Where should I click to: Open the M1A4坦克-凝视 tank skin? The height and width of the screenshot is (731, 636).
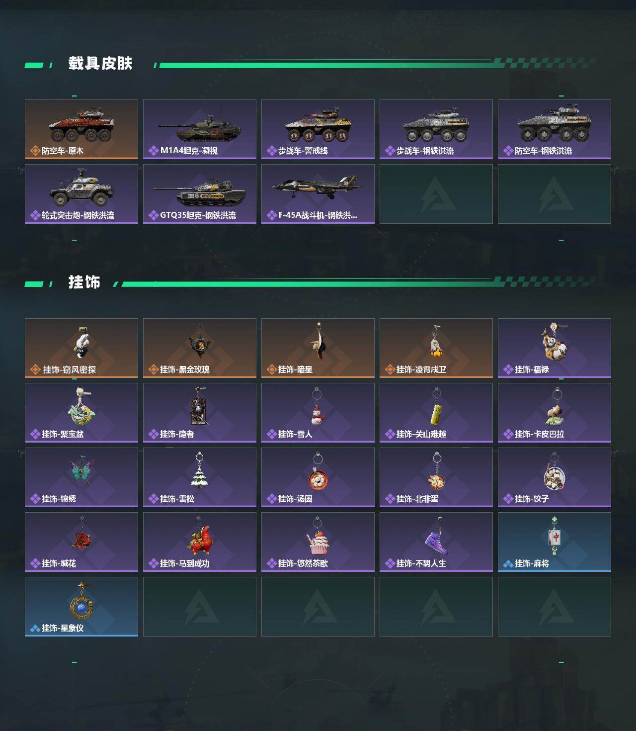click(200, 129)
